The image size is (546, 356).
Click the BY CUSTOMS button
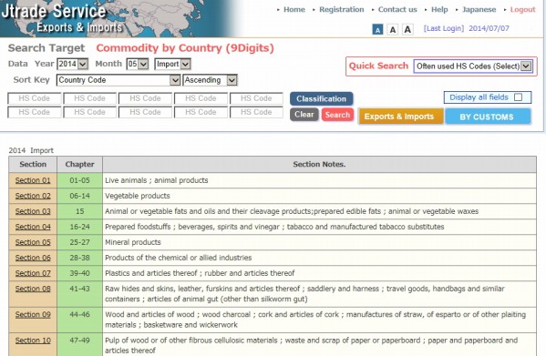click(488, 117)
